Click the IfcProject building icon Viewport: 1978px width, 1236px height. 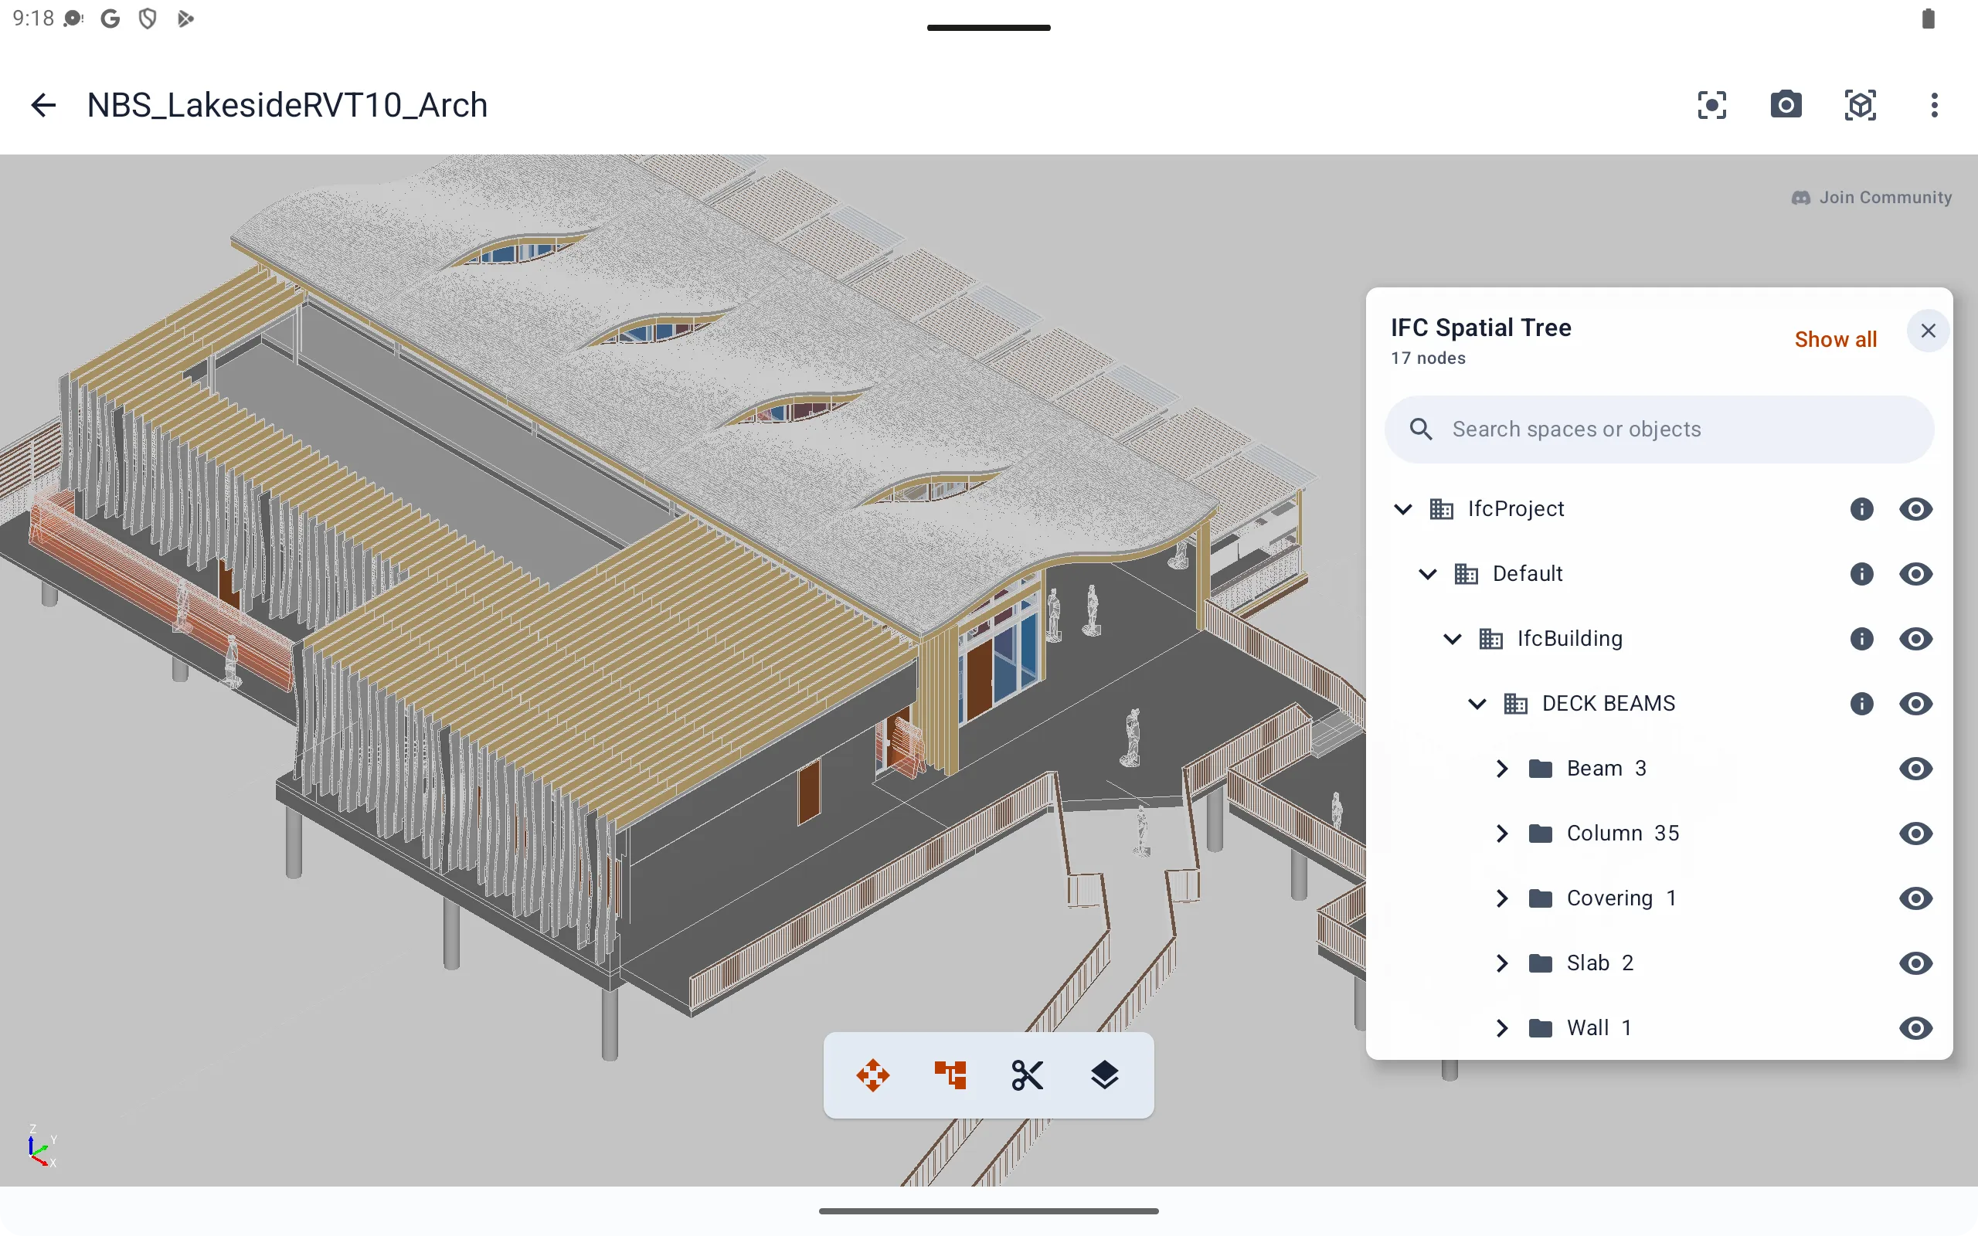(1441, 509)
